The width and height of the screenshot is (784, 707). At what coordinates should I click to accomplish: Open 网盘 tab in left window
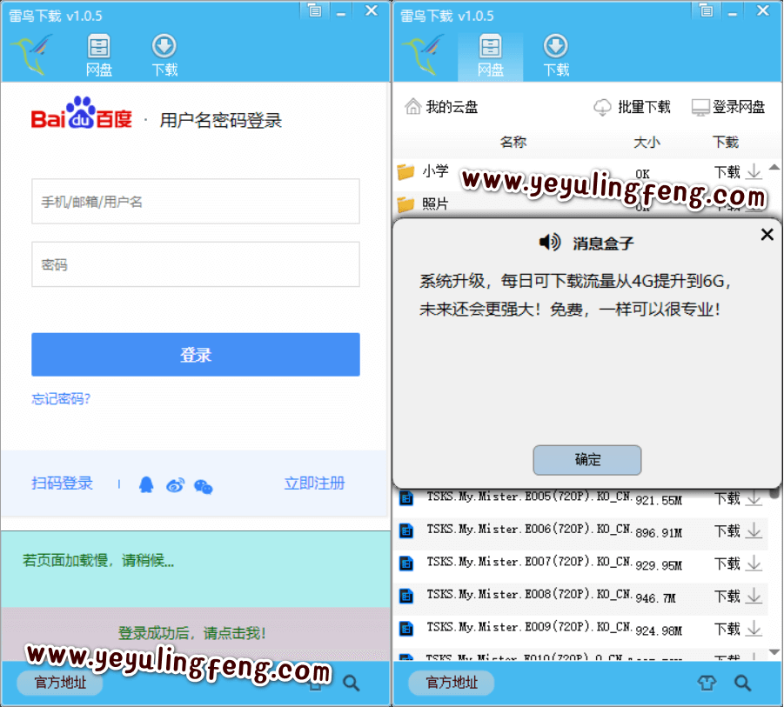[x=98, y=55]
